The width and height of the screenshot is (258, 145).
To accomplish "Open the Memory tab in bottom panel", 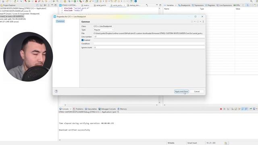I will (122, 109).
